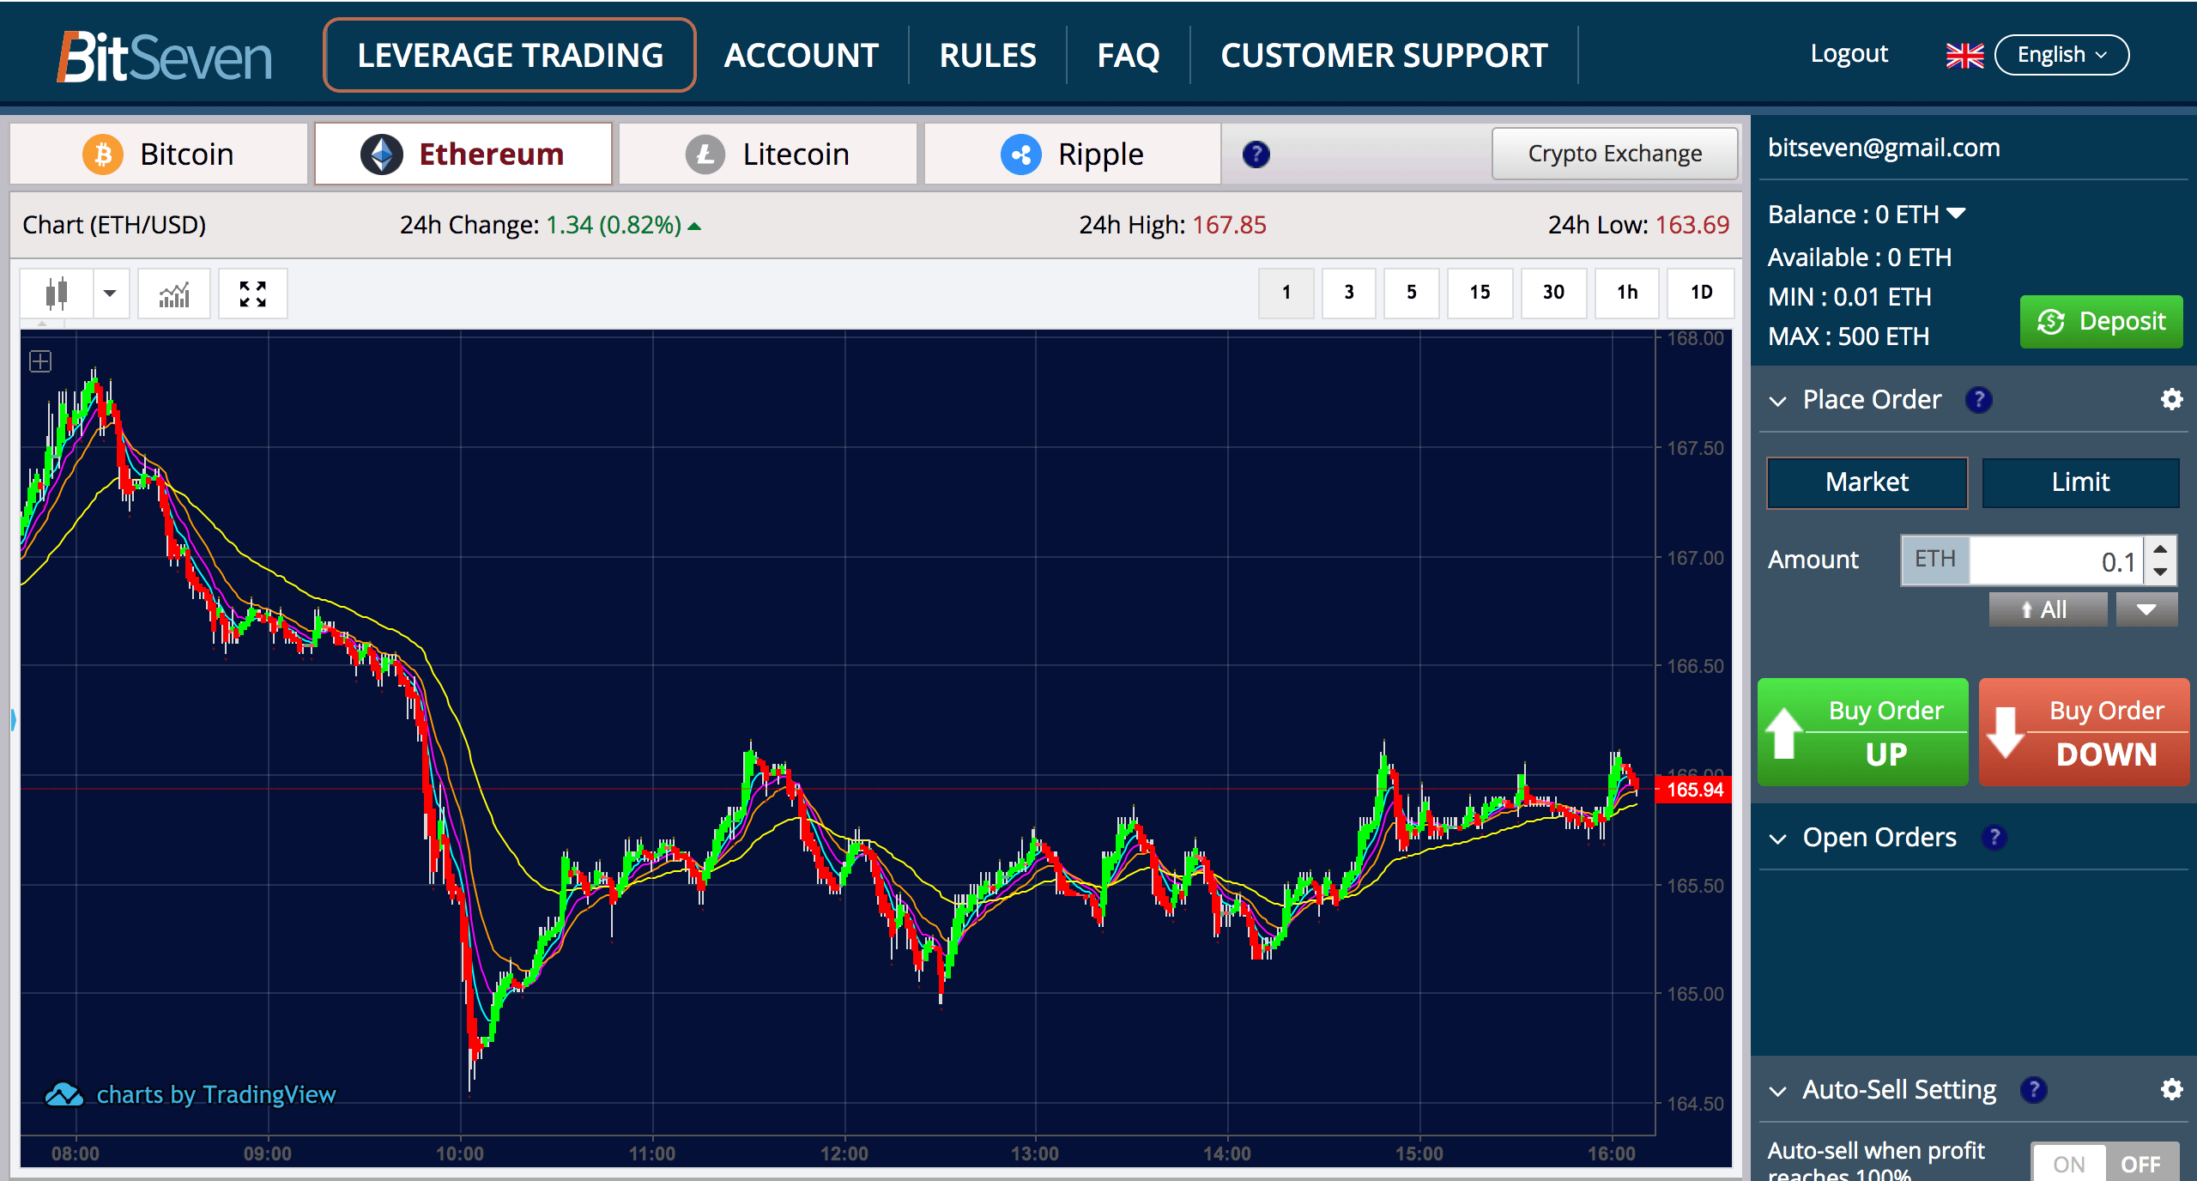Click the Logout link
Screen dimensions: 2197x1181
[x=1849, y=54]
